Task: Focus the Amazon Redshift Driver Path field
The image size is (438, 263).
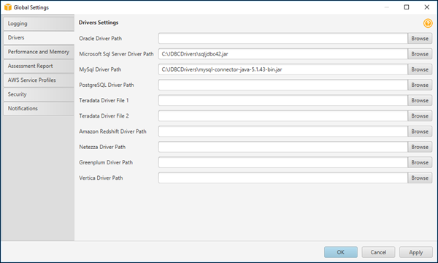Action: coord(283,131)
